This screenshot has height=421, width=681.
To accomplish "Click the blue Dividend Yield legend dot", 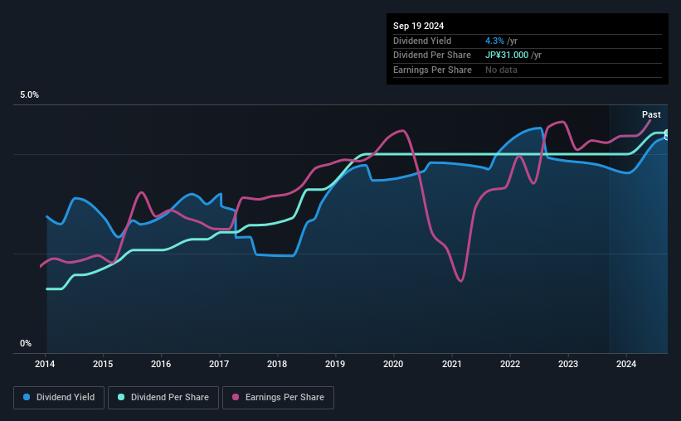I will coord(27,397).
